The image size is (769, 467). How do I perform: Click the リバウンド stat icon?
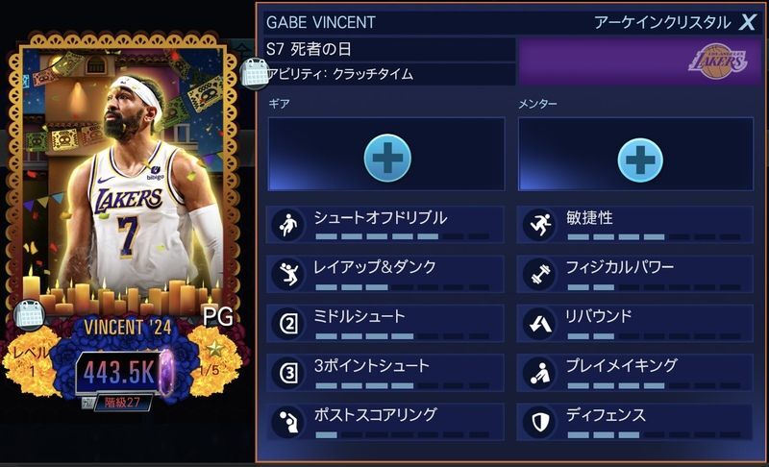tap(539, 324)
